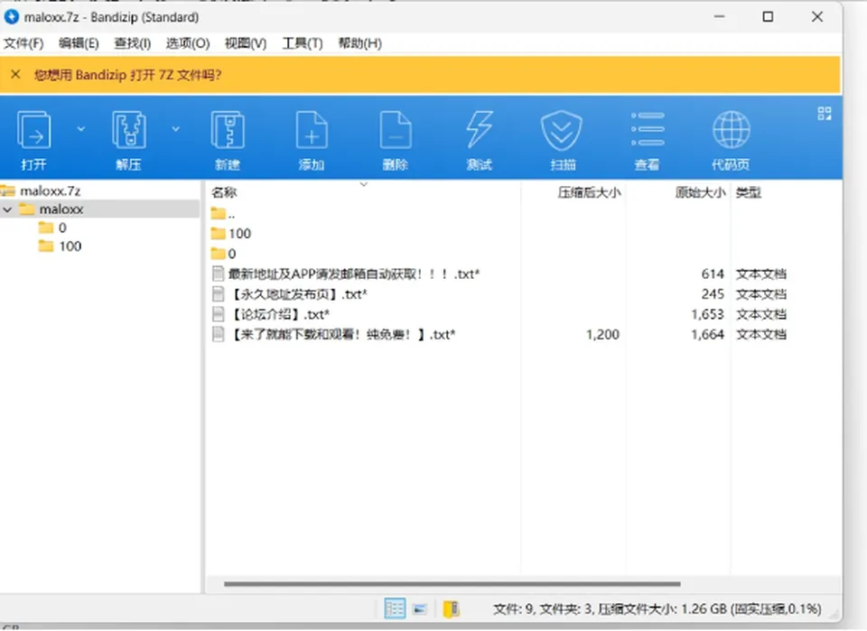Click the 1,200 compressed size cell
This screenshot has height=631, width=867.
coord(602,334)
